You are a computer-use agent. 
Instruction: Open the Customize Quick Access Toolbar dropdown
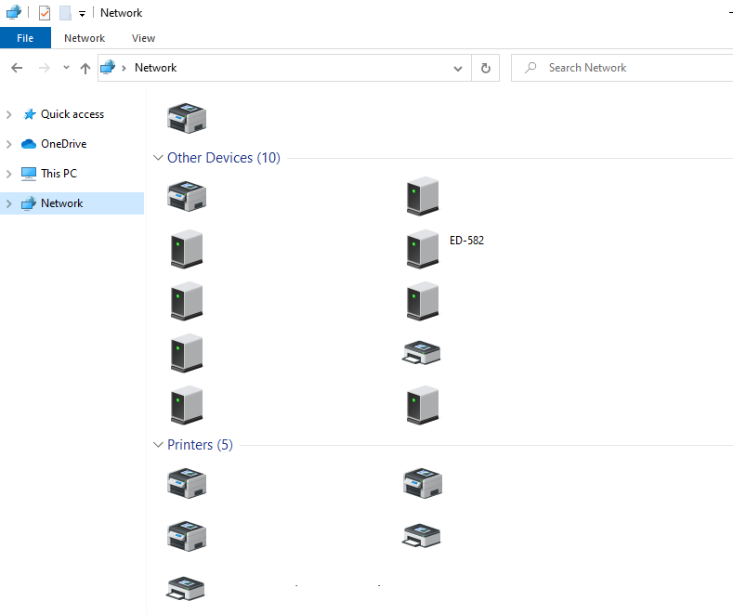point(82,14)
